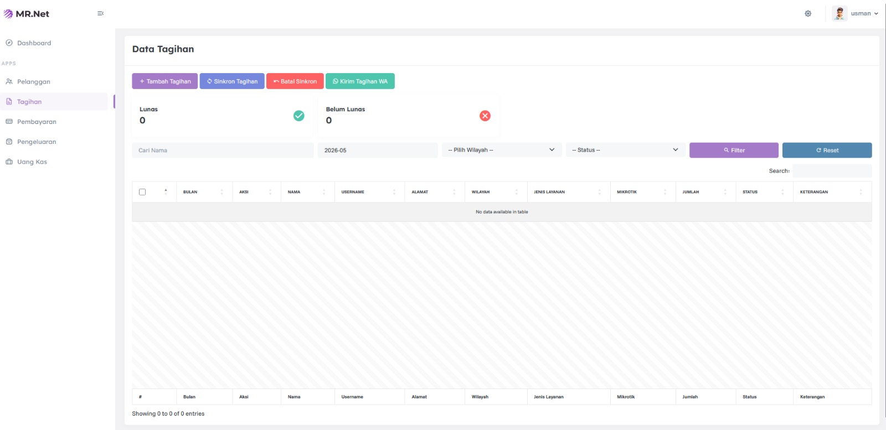The height and width of the screenshot is (430, 886).
Task: Click the Pembayaran card icon
Action: click(x=9, y=122)
